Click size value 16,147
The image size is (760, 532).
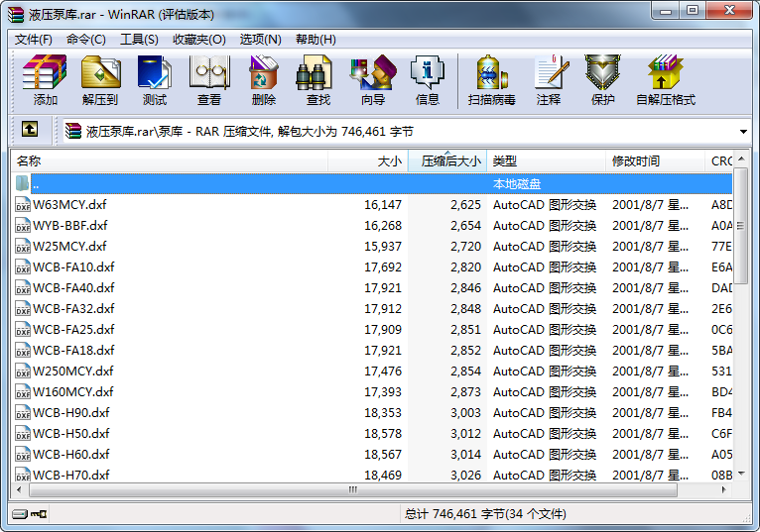point(383,205)
